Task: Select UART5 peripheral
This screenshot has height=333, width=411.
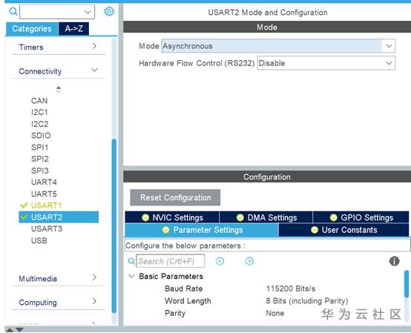Action: [44, 194]
